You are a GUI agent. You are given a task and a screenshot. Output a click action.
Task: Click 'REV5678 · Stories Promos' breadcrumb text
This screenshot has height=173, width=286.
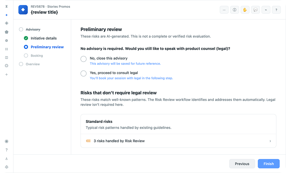tap(50, 7)
